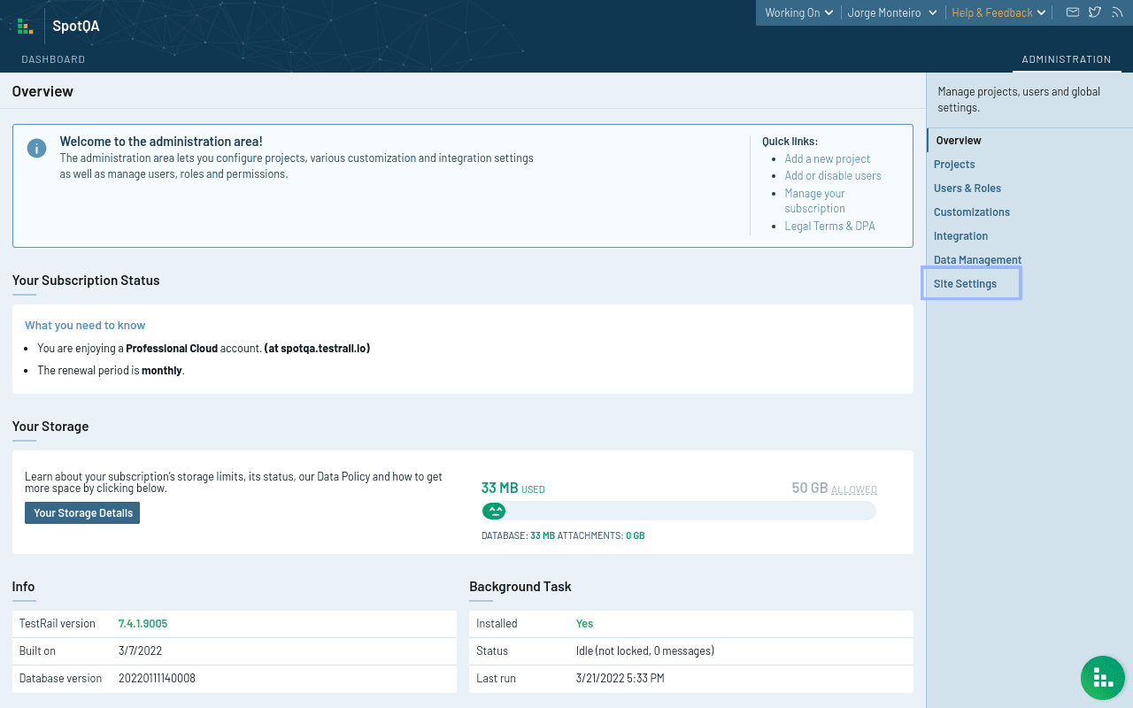Viewport: 1133px width, 708px height.
Task: Open the Jorge Monteiro user menu
Action: (890, 12)
